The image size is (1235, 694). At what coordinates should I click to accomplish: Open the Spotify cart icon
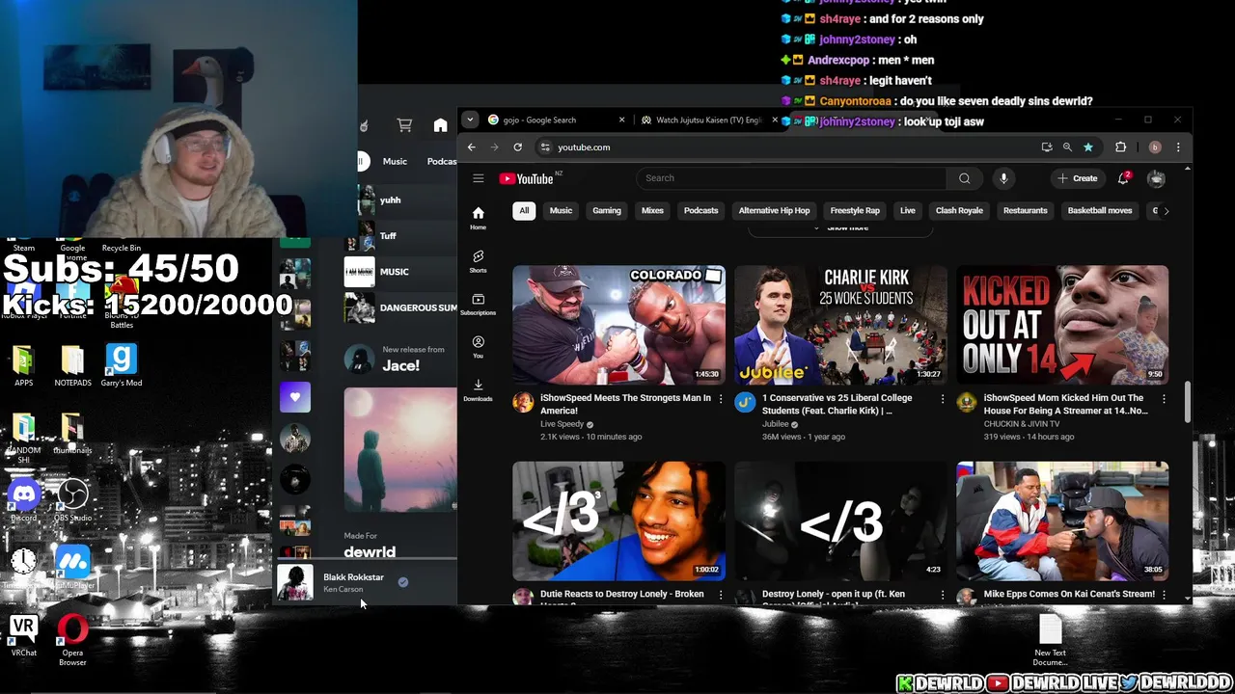[x=404, y=125]
